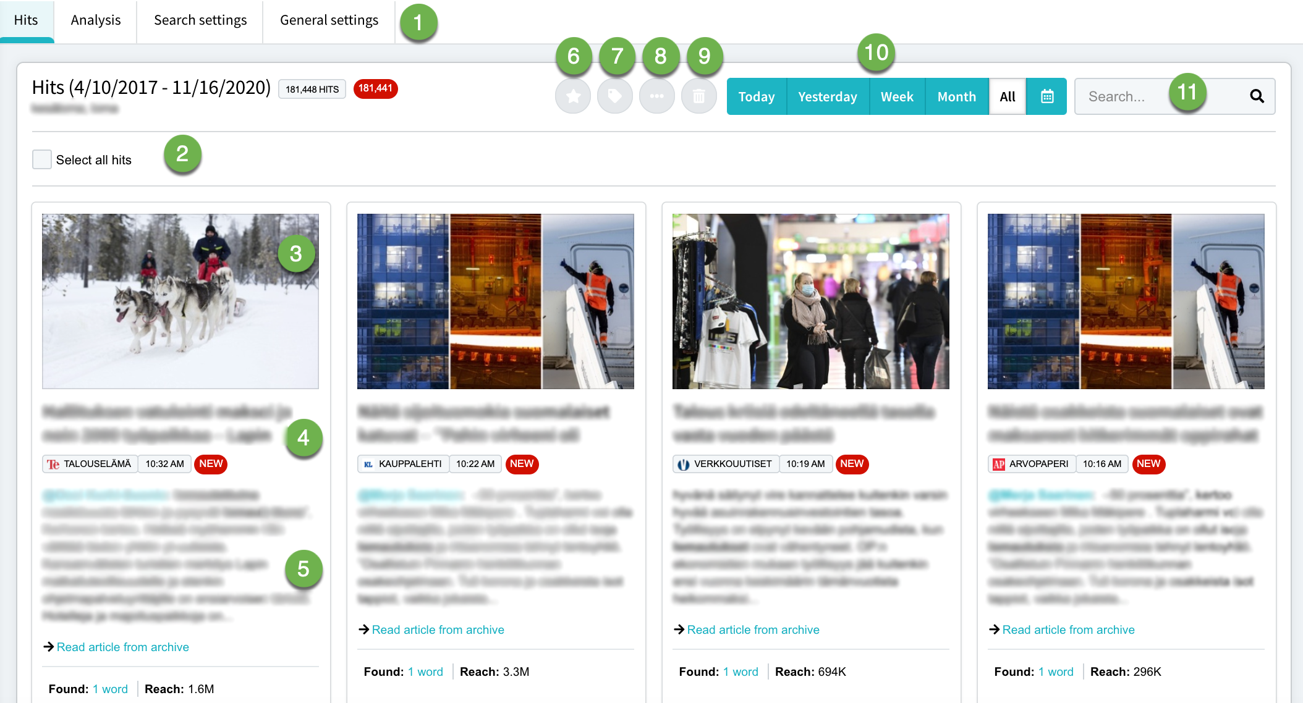Click NEW badge on Verkkouutiset card
The width and height of the screenshot is (1303, 703).
coord(852,464)
